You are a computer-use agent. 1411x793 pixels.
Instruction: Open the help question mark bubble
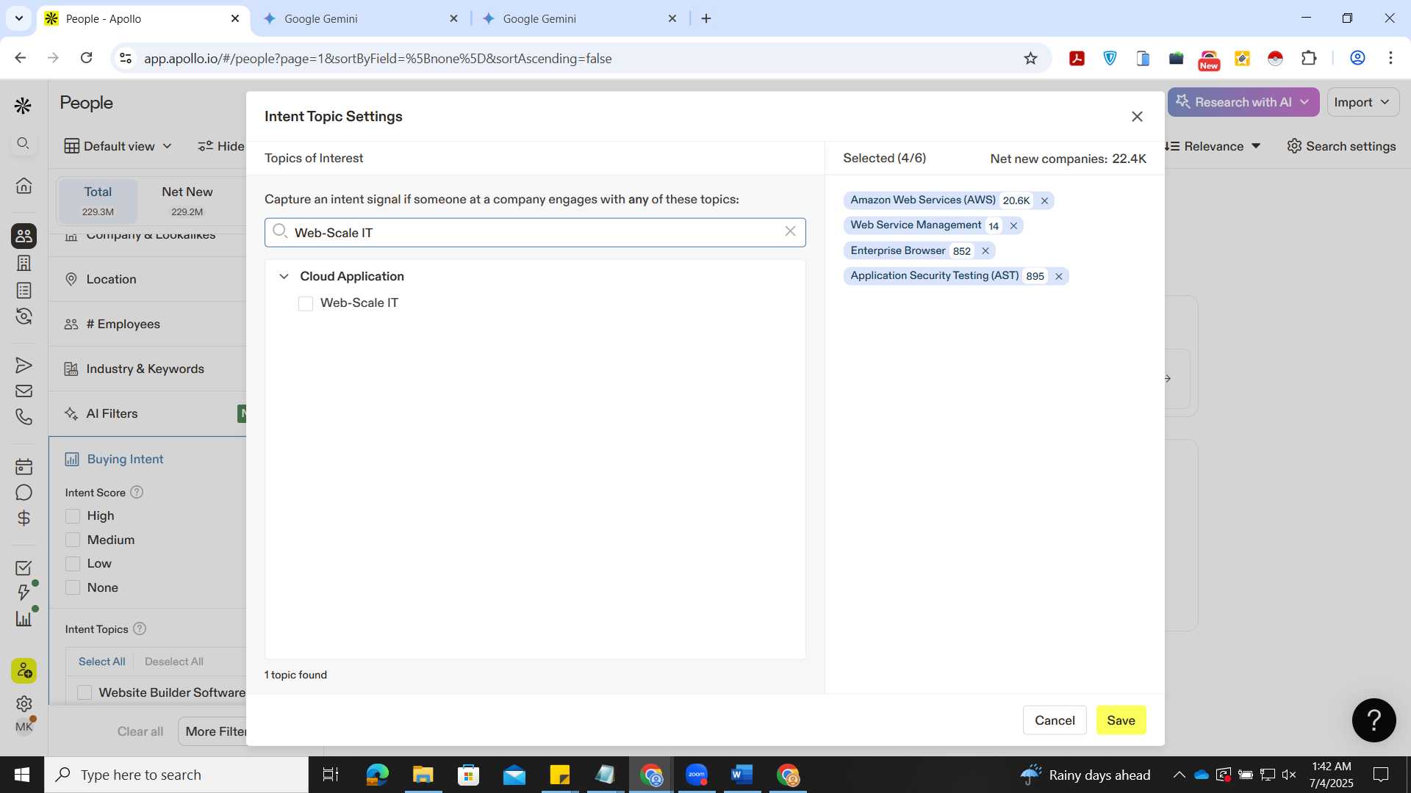tap(1374, 720)
